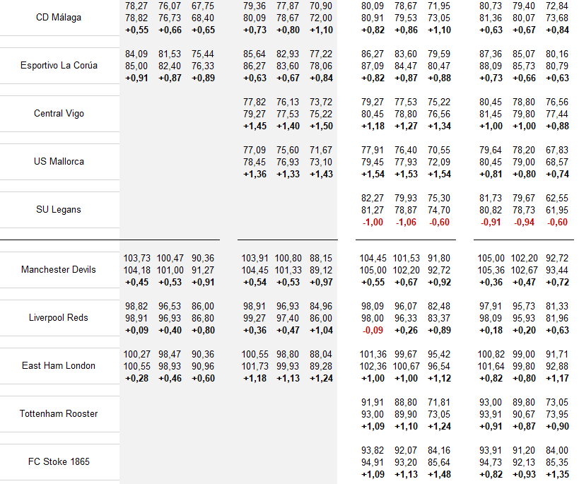Select the Manchester Devils team name
The height and width of the screenshot is (484, 579).
(59, 269)
